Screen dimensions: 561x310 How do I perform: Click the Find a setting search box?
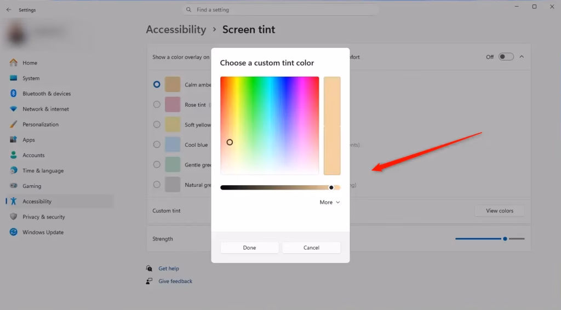point(280,10)
